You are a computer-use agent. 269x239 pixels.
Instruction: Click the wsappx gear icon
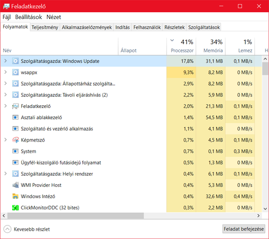pyautogui.click(x=15, y=72)
